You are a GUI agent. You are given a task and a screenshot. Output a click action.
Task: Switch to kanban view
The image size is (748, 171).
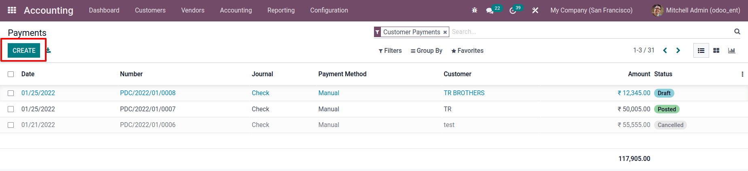coord(716,50)
